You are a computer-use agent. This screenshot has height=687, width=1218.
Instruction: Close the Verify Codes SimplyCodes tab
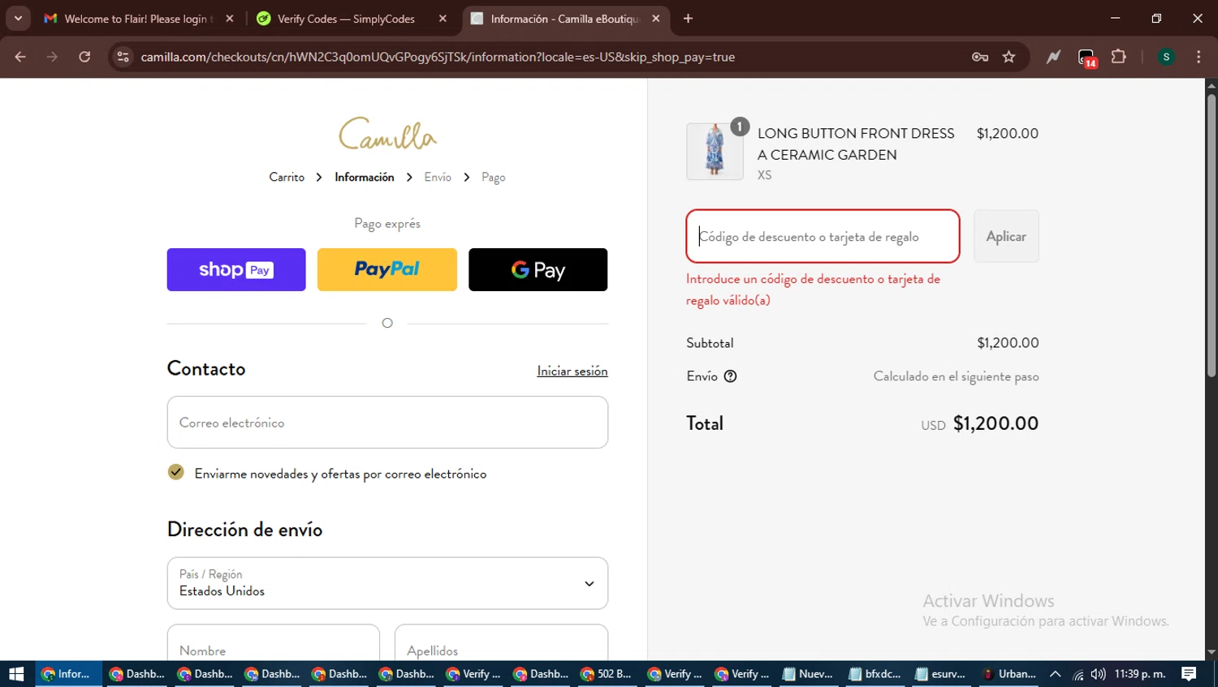pyautogui.click(x=443, y=19)
